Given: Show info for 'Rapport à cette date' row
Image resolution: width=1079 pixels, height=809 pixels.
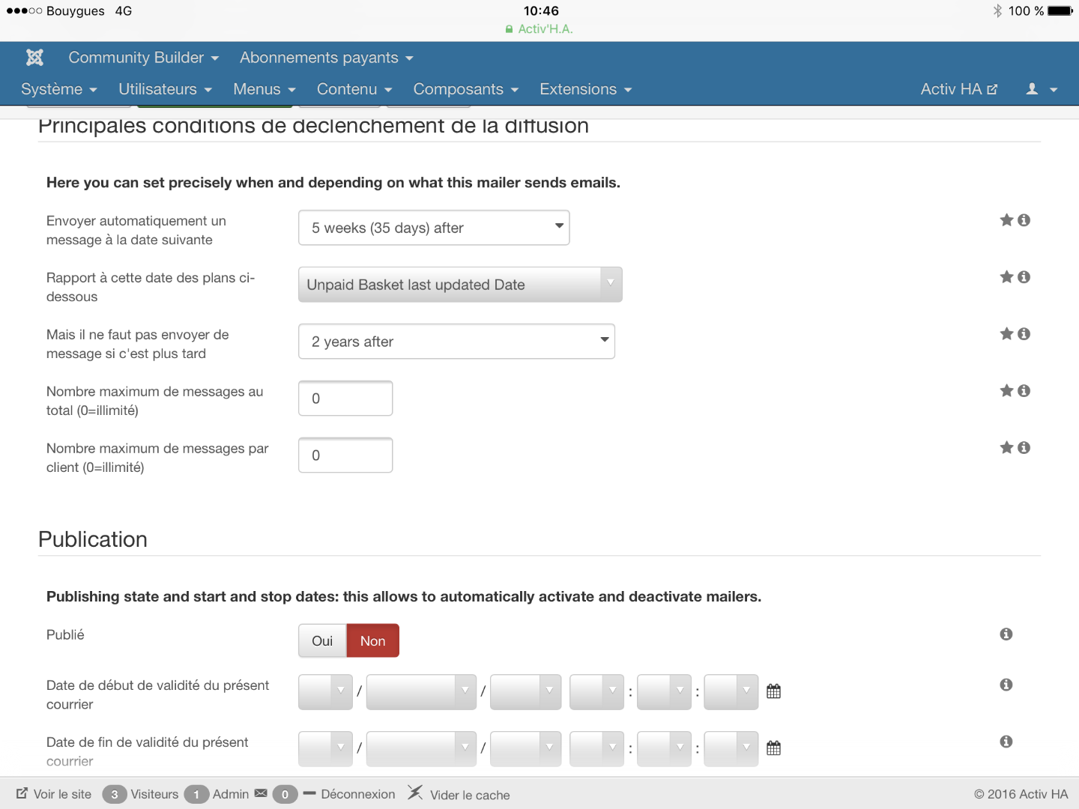Looking at the screenshot, I should pyautogui.click(x=1024, y=277).
